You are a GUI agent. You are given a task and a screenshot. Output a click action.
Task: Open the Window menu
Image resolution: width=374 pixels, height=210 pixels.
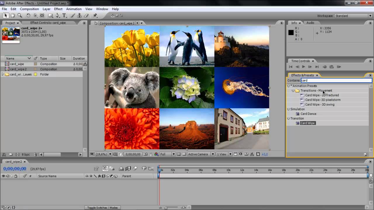tap(102, 9)
